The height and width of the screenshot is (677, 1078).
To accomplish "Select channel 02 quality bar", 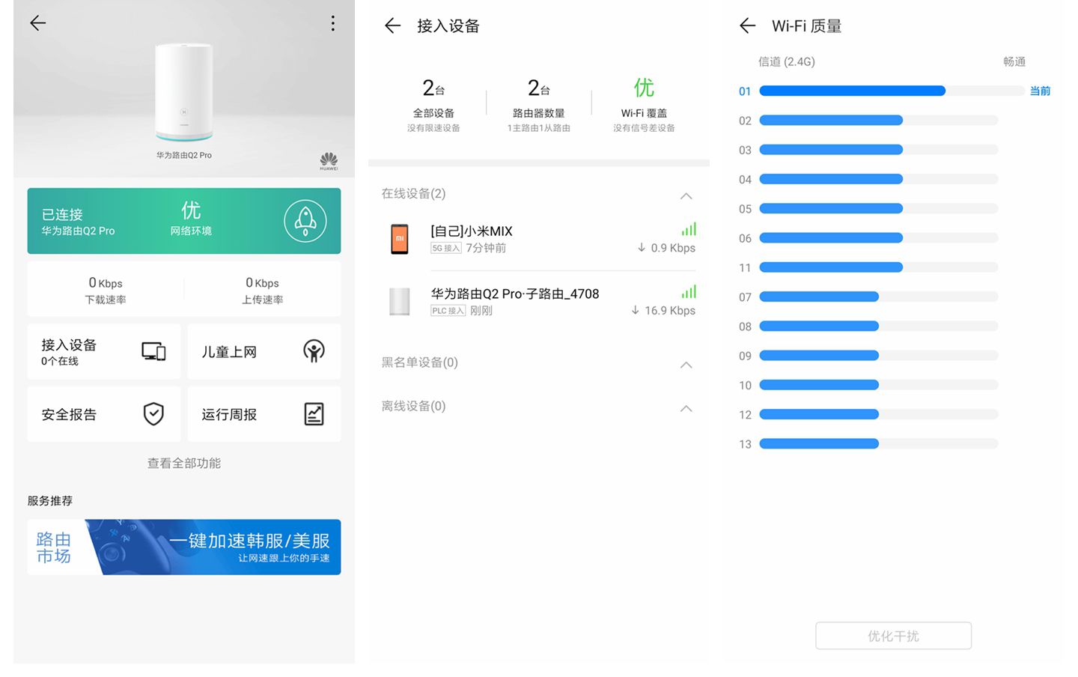I will [879, 120].
